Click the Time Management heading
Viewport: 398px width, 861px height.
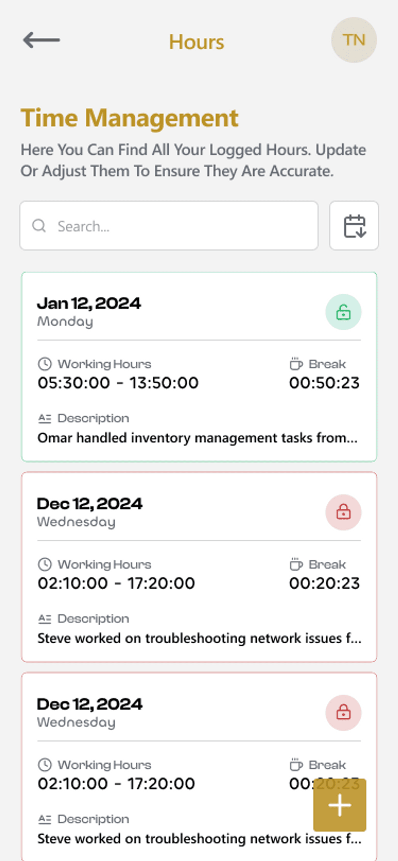(130, 118)
